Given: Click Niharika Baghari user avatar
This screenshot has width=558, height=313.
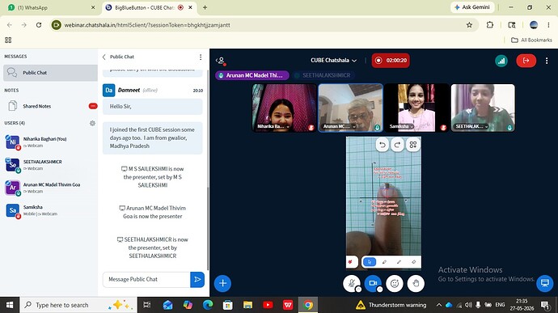Looking at the screenshot, I should (12, 142).
